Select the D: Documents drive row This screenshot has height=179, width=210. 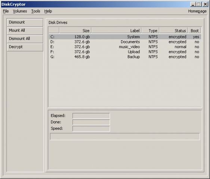pyautogui.click(x=125, y=42)
